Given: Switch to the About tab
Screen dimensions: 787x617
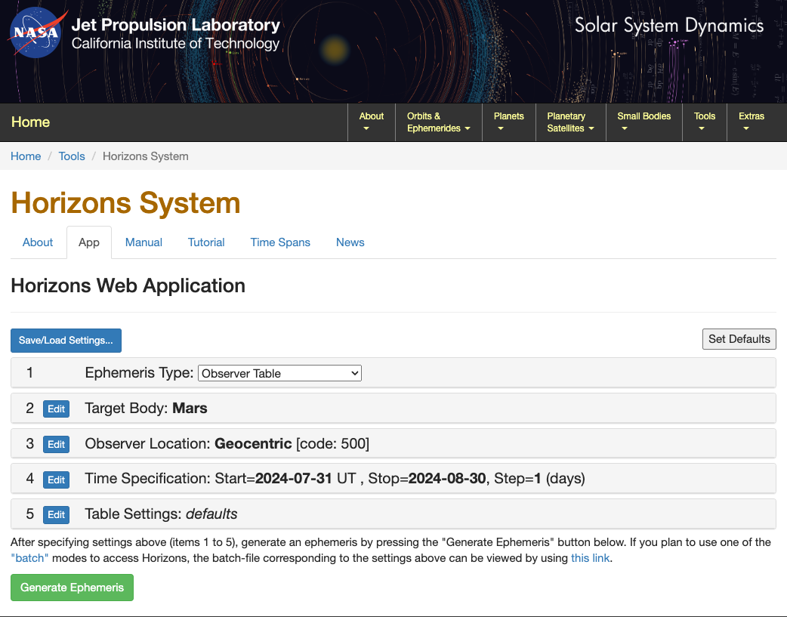Looking at the screenshot, I should [38, 242].
